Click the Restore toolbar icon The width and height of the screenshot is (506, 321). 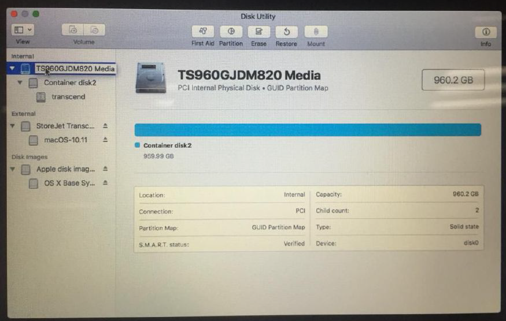287,32
